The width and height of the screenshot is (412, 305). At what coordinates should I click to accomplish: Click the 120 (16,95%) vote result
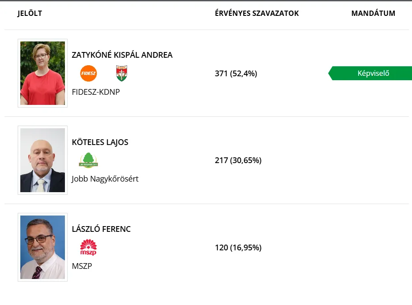point(238,248)
